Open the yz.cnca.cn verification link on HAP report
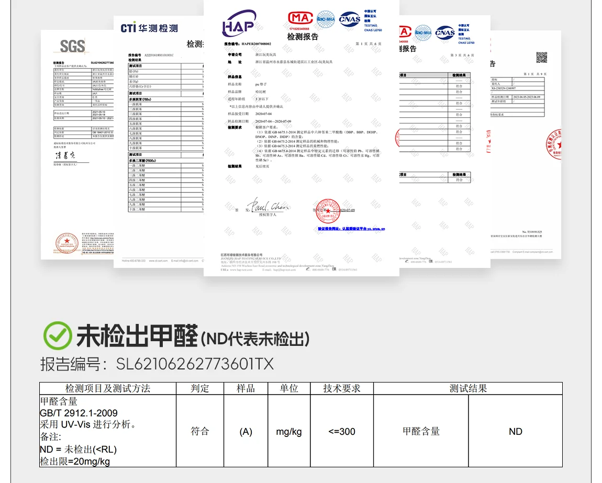 pyautogui.click(x=351, y=229)
